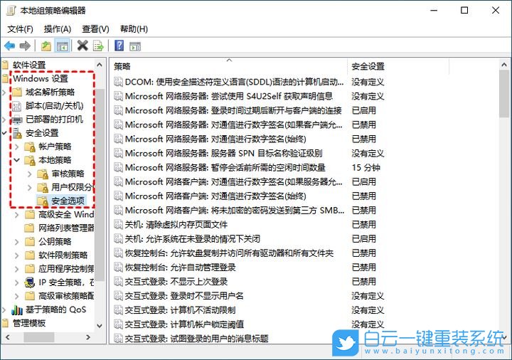Click tree pane scroll down arrow
This screenshot has width=512, height=360.
tap(100, 326)
